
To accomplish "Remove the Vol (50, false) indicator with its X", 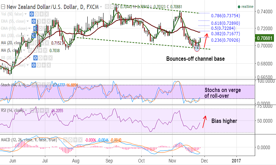I will coord(47,14).
